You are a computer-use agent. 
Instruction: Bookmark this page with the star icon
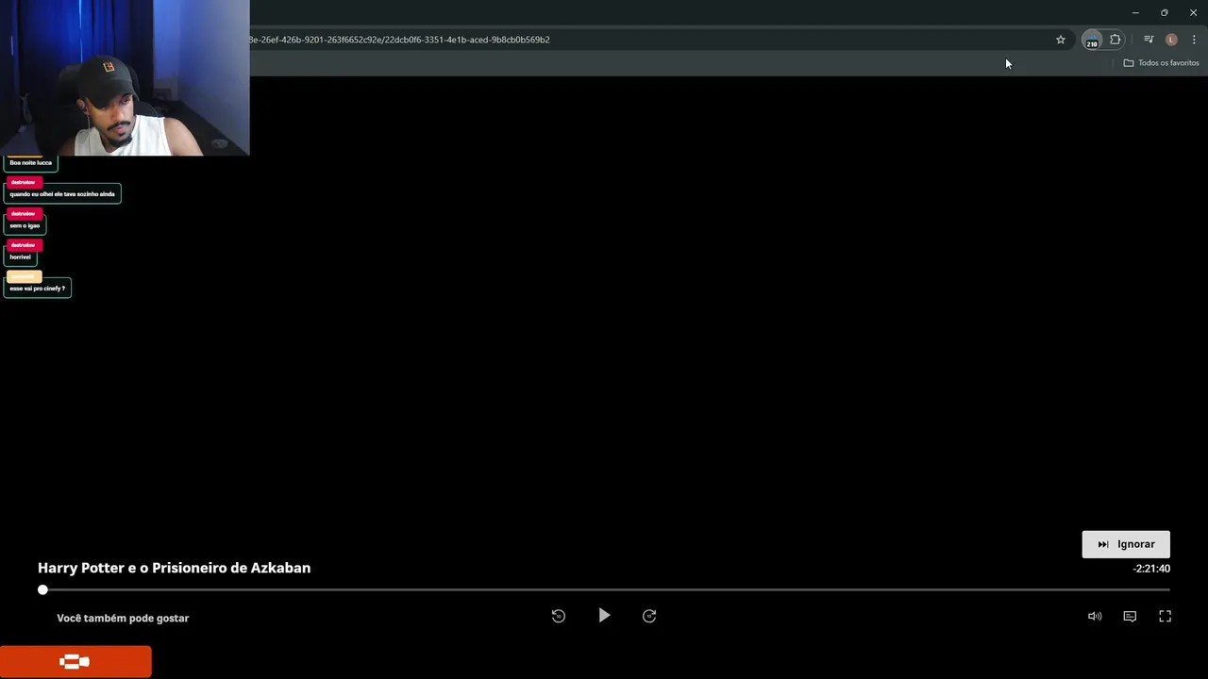1061,40
